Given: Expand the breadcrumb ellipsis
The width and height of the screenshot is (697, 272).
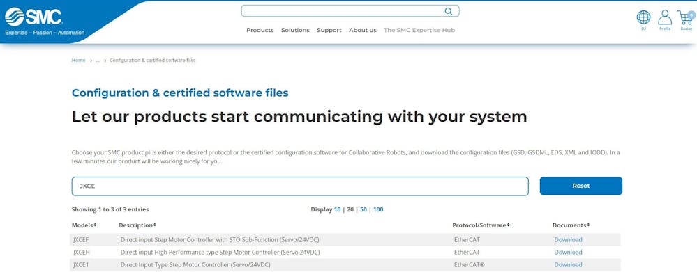Looking at the screenshot, I should pyautogui.click(x=98, y=61).
